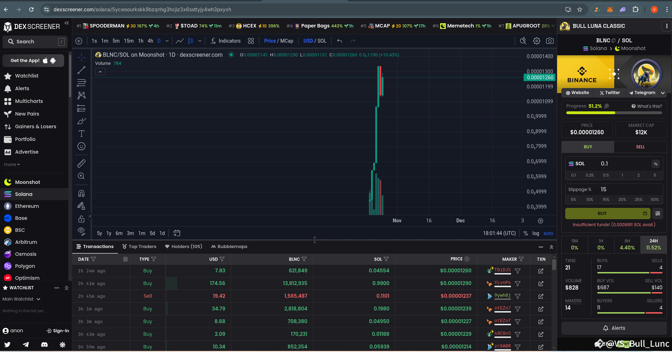Click the Get the App button

coord(33,61)
